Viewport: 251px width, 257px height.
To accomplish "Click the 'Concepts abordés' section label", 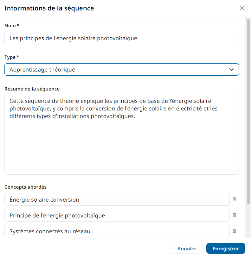I will [x=25, y=187].
